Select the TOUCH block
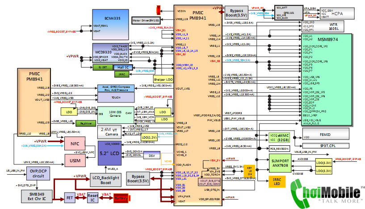 click(116, 98)
